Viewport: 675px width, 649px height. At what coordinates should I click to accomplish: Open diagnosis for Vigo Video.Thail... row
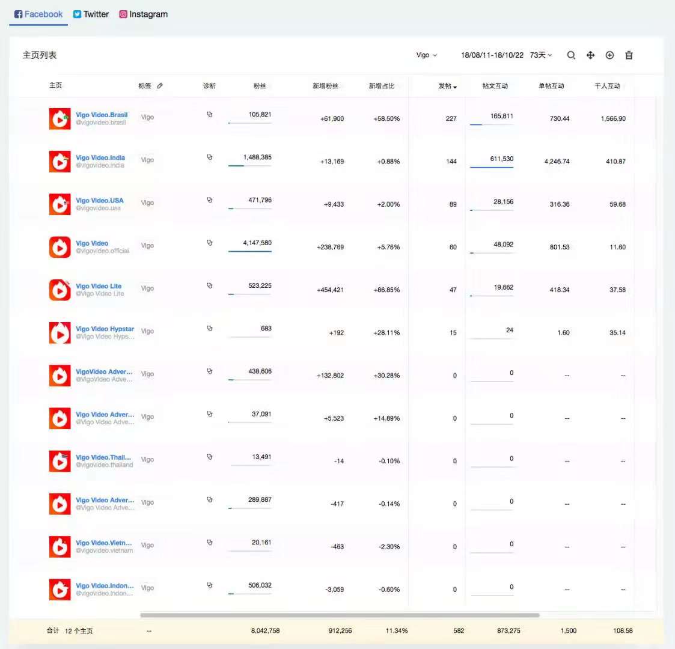tap(210, 457)
